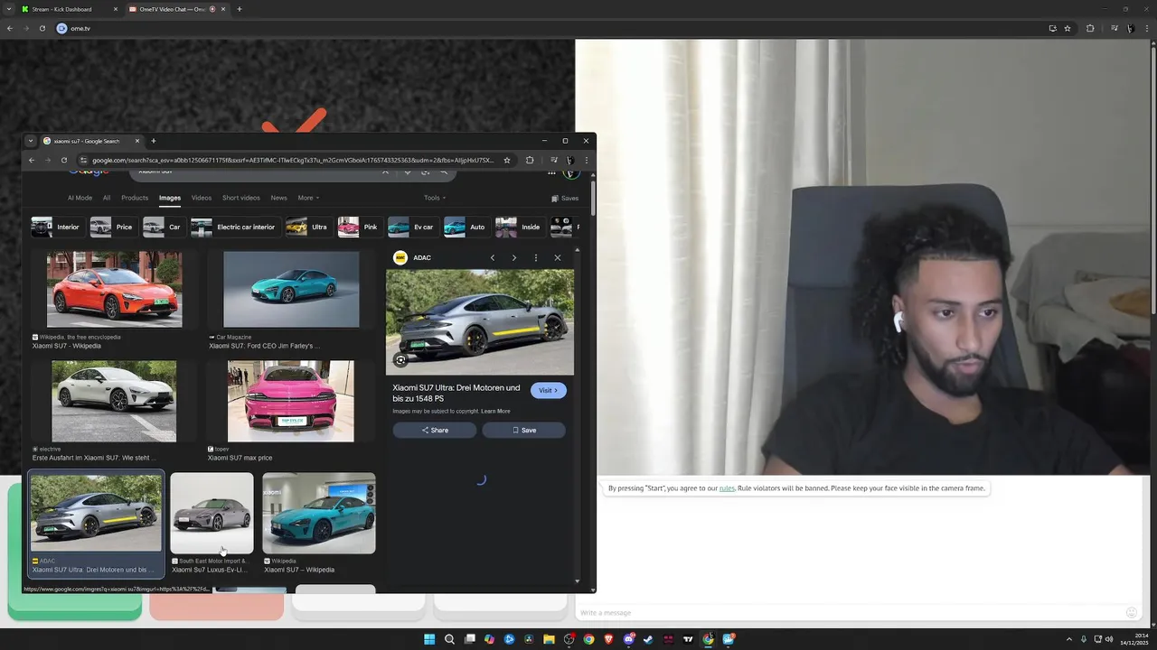This screenshot has width=1157, height=650.
Task: Switch to the All results tab
Action: (x=107, y=198)
